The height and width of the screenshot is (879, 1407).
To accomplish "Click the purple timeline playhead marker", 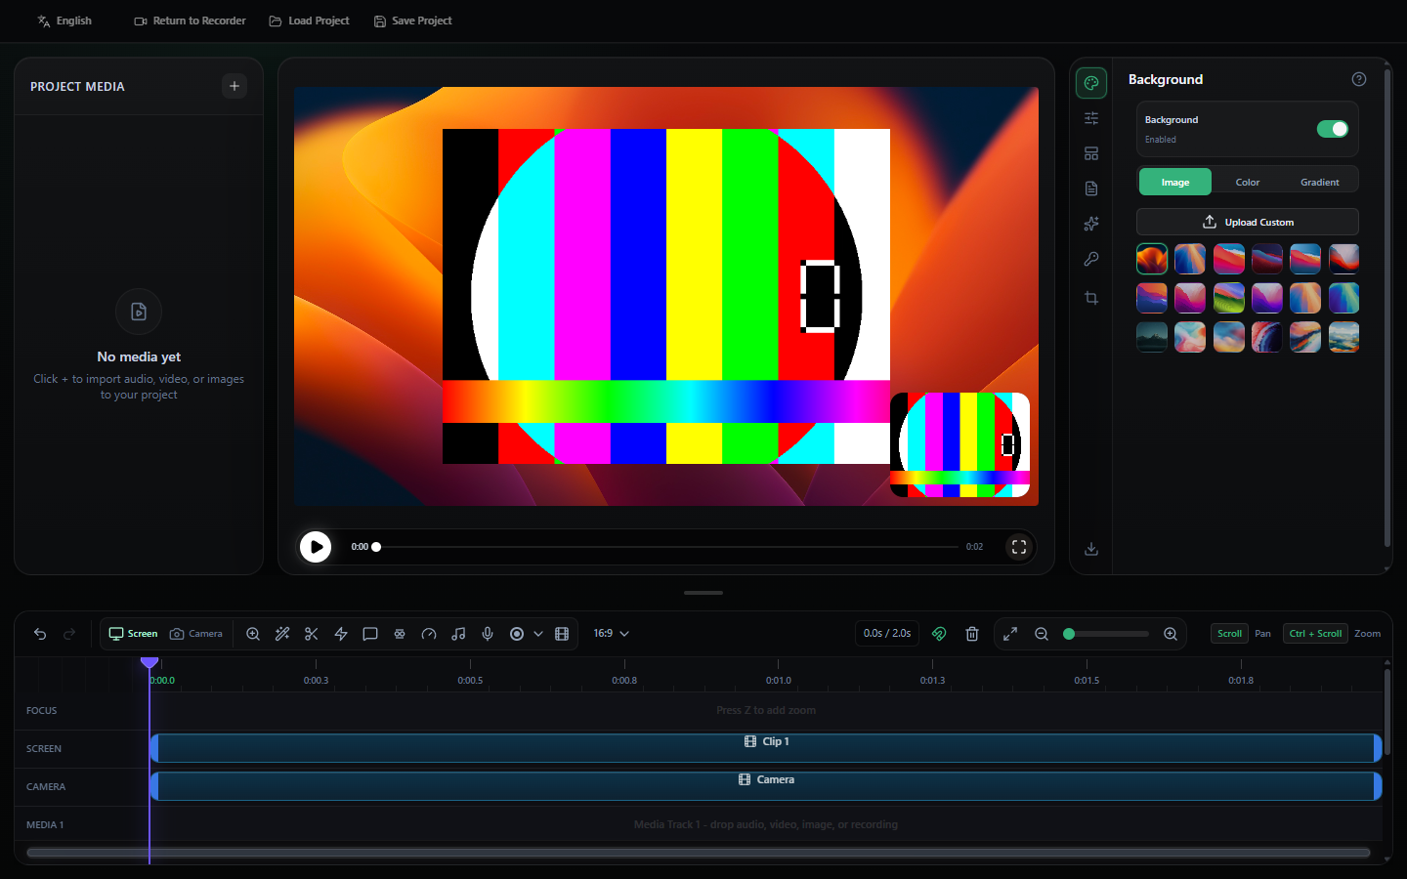I will coord(149,663).
